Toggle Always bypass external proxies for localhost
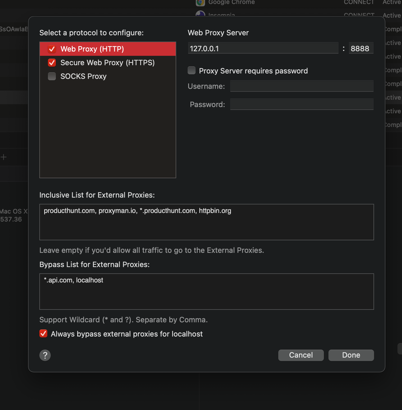The width and height of the screenshot is (402, 410). pos(43,333)
